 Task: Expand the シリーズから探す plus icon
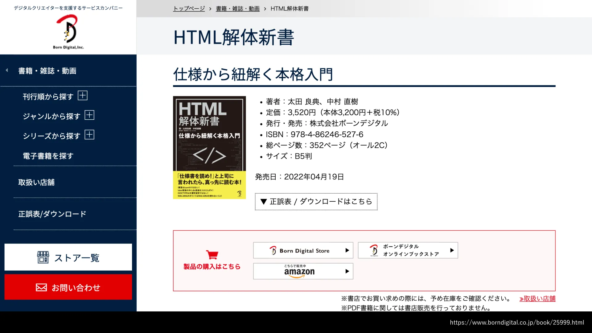(x=89, y=135)
